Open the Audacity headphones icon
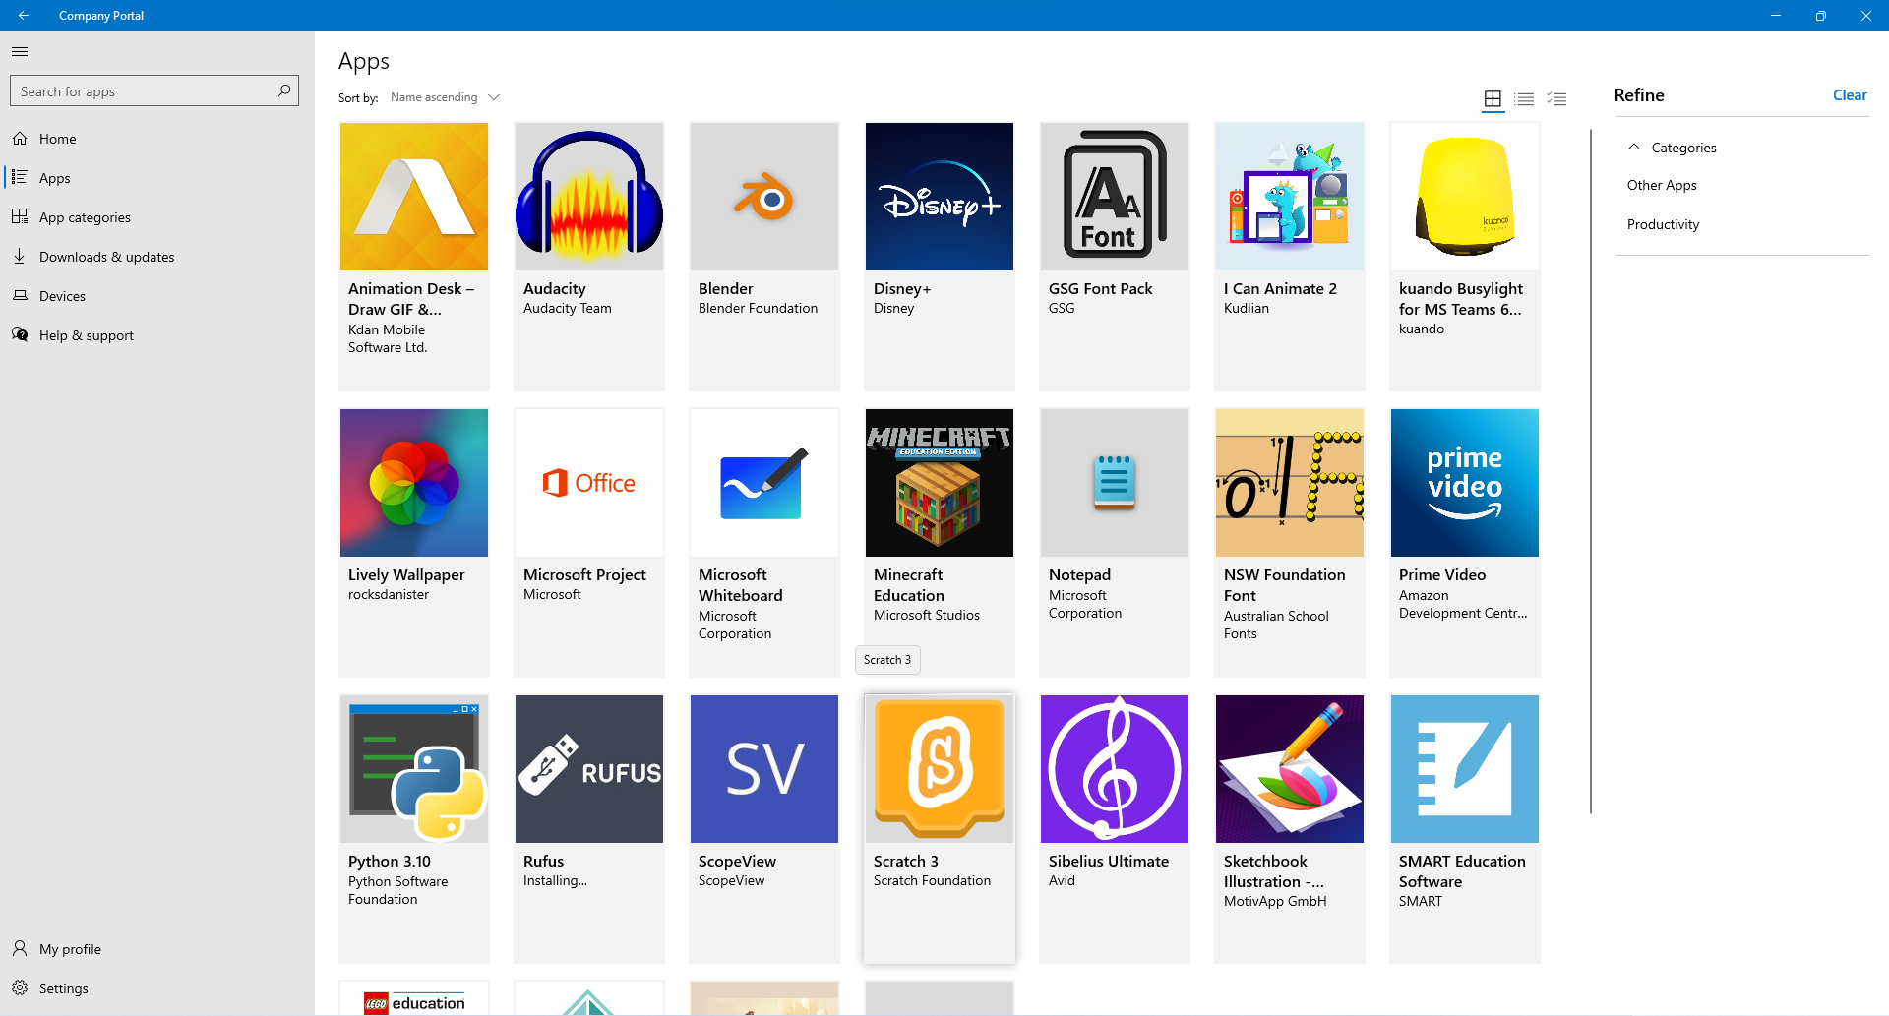Viewport: 1889px width, 1016px height. point(589,197)
